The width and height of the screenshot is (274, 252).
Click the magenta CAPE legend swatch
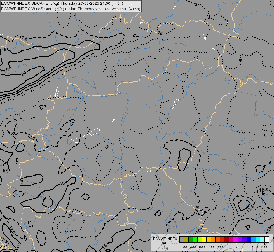pos(235,239)
